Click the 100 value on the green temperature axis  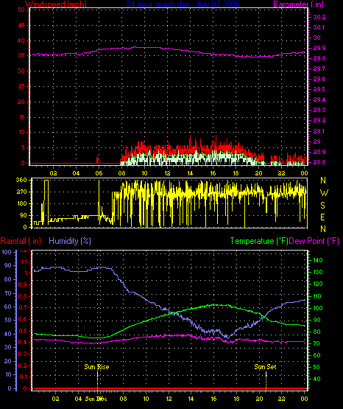tap(318, 308)
